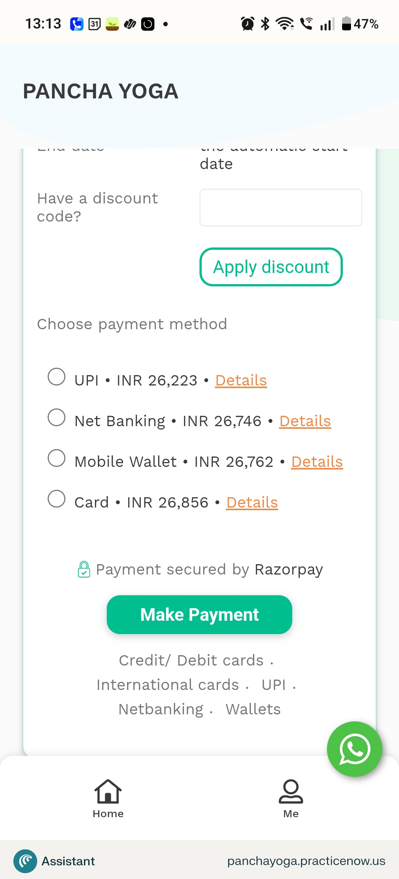This screenshot has width=399, height=879.
Task: View Details next to Net Banking
Action: (304, 421)
